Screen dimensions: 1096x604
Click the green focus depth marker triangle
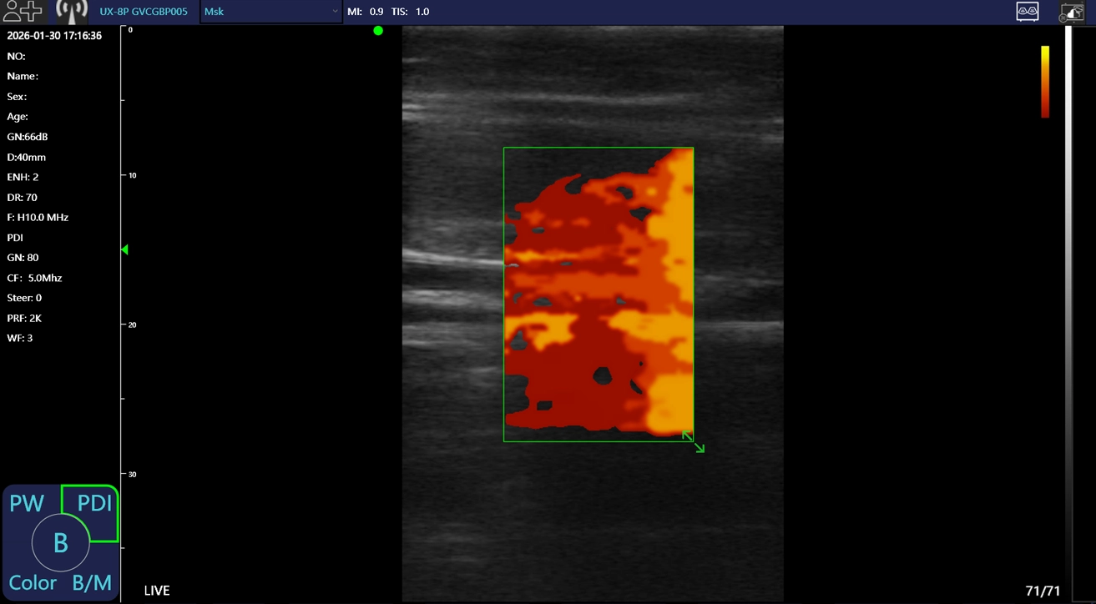(125, 249)
